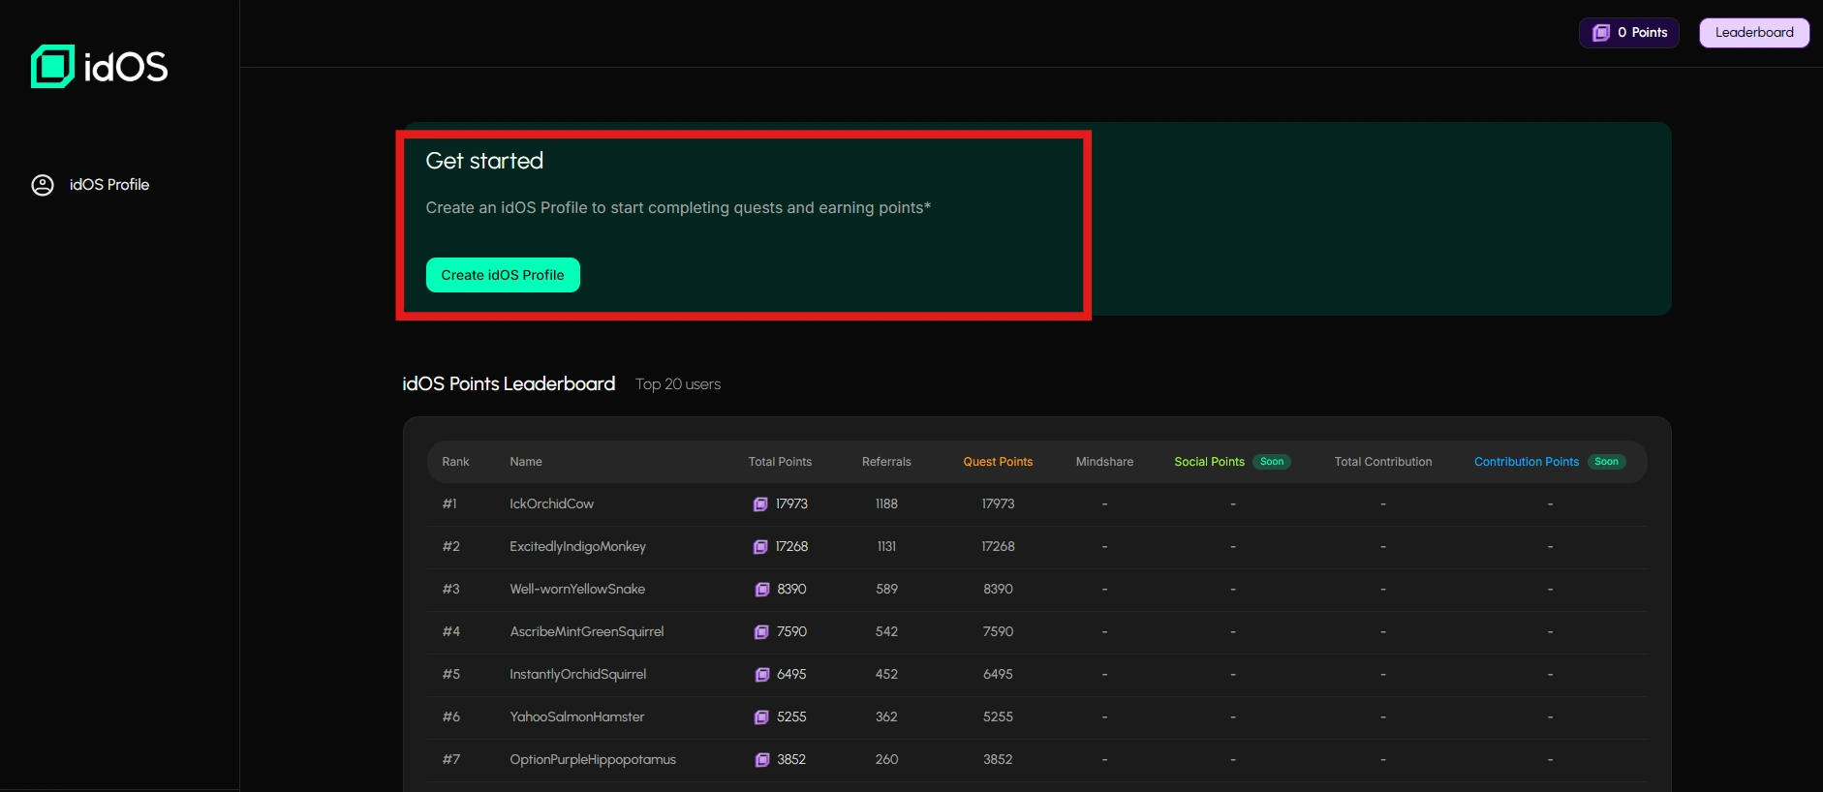Open idOS Profile from the sidebar
The height and width of the screenshot is (792, 1823).
coord(108,185)
